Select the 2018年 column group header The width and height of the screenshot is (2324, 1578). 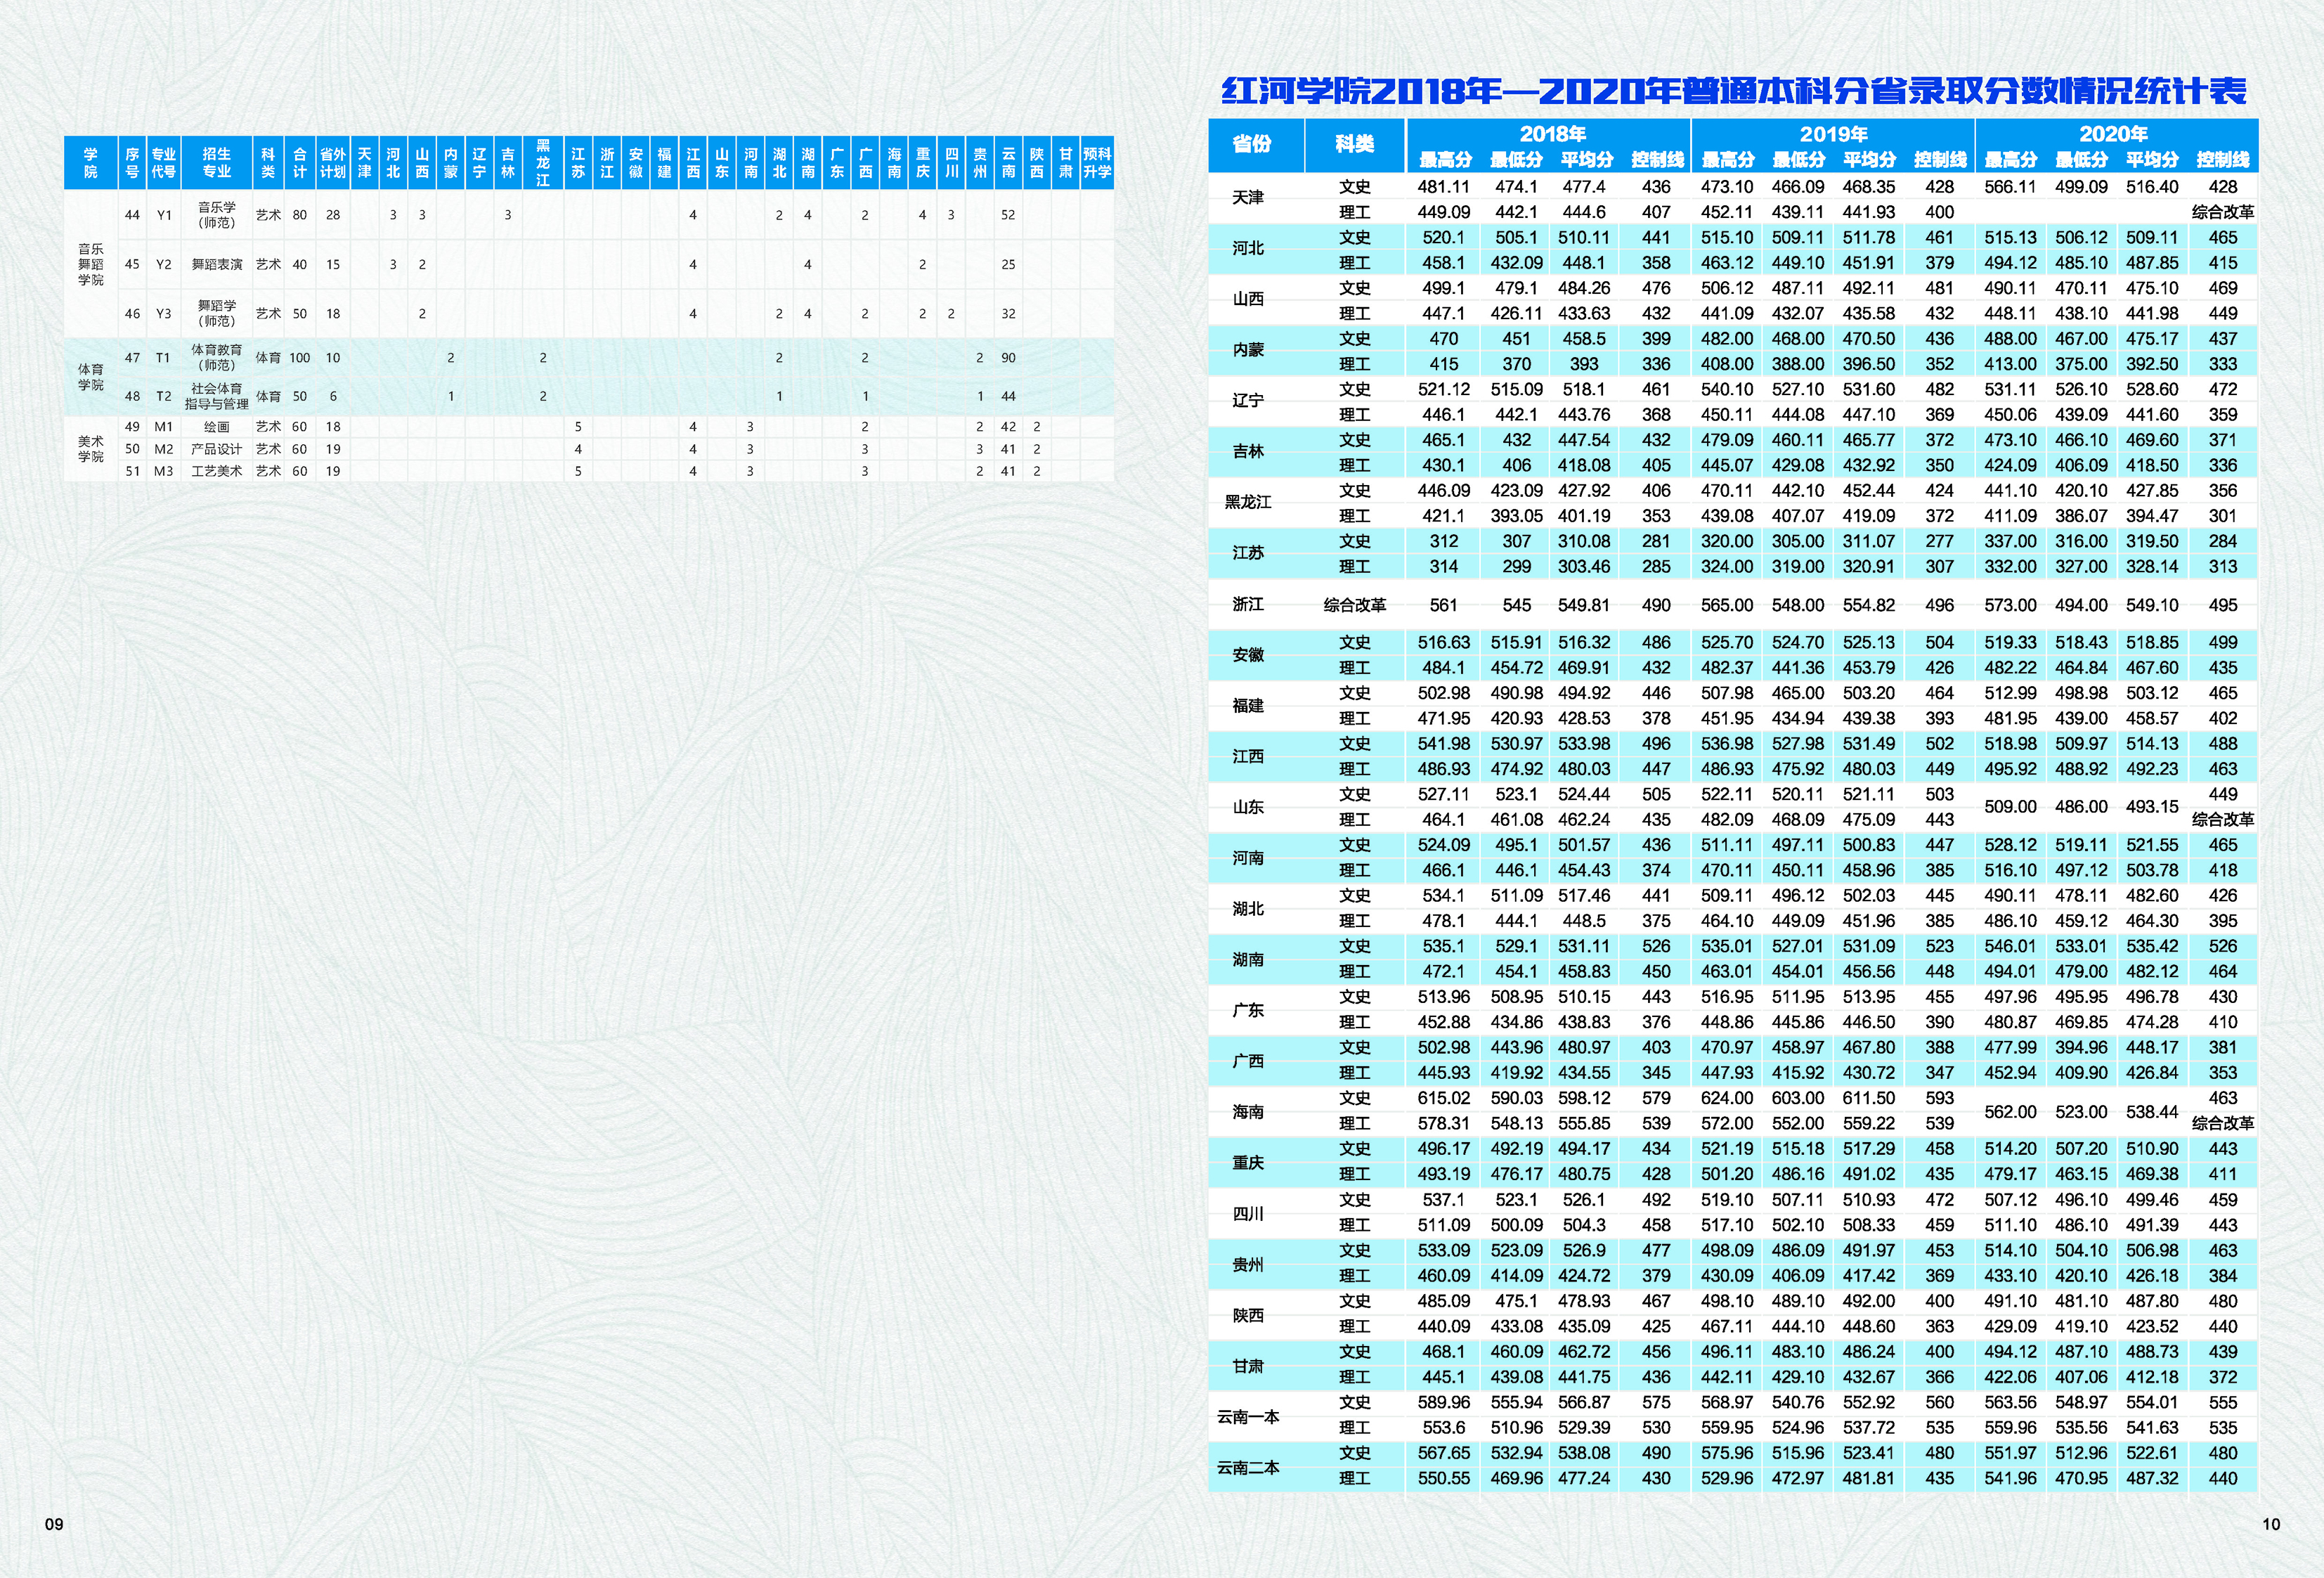1552,134
